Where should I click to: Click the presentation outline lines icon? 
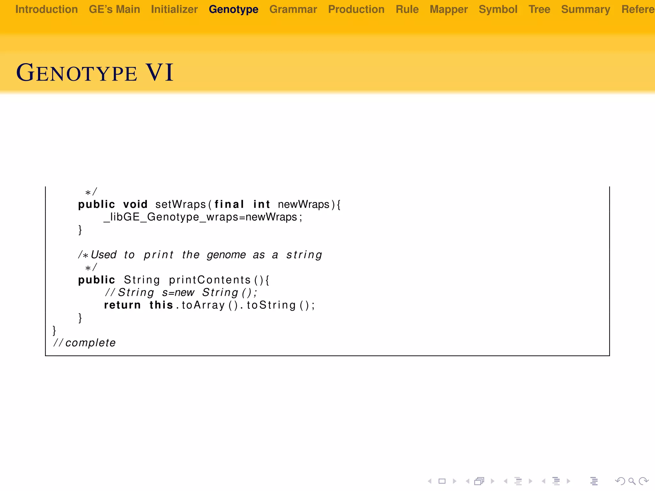coord(594,481)
